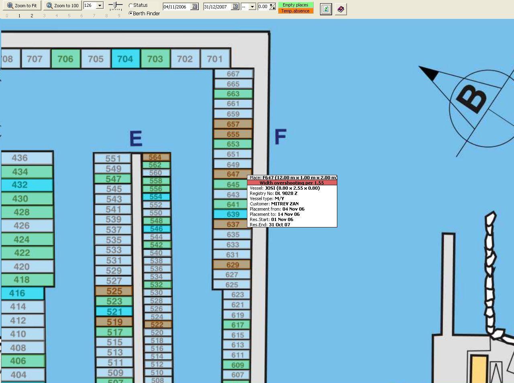Screen dimensions: 514x383
Task: Select the Berth Finder radio button
Action: tap(131, 13)
